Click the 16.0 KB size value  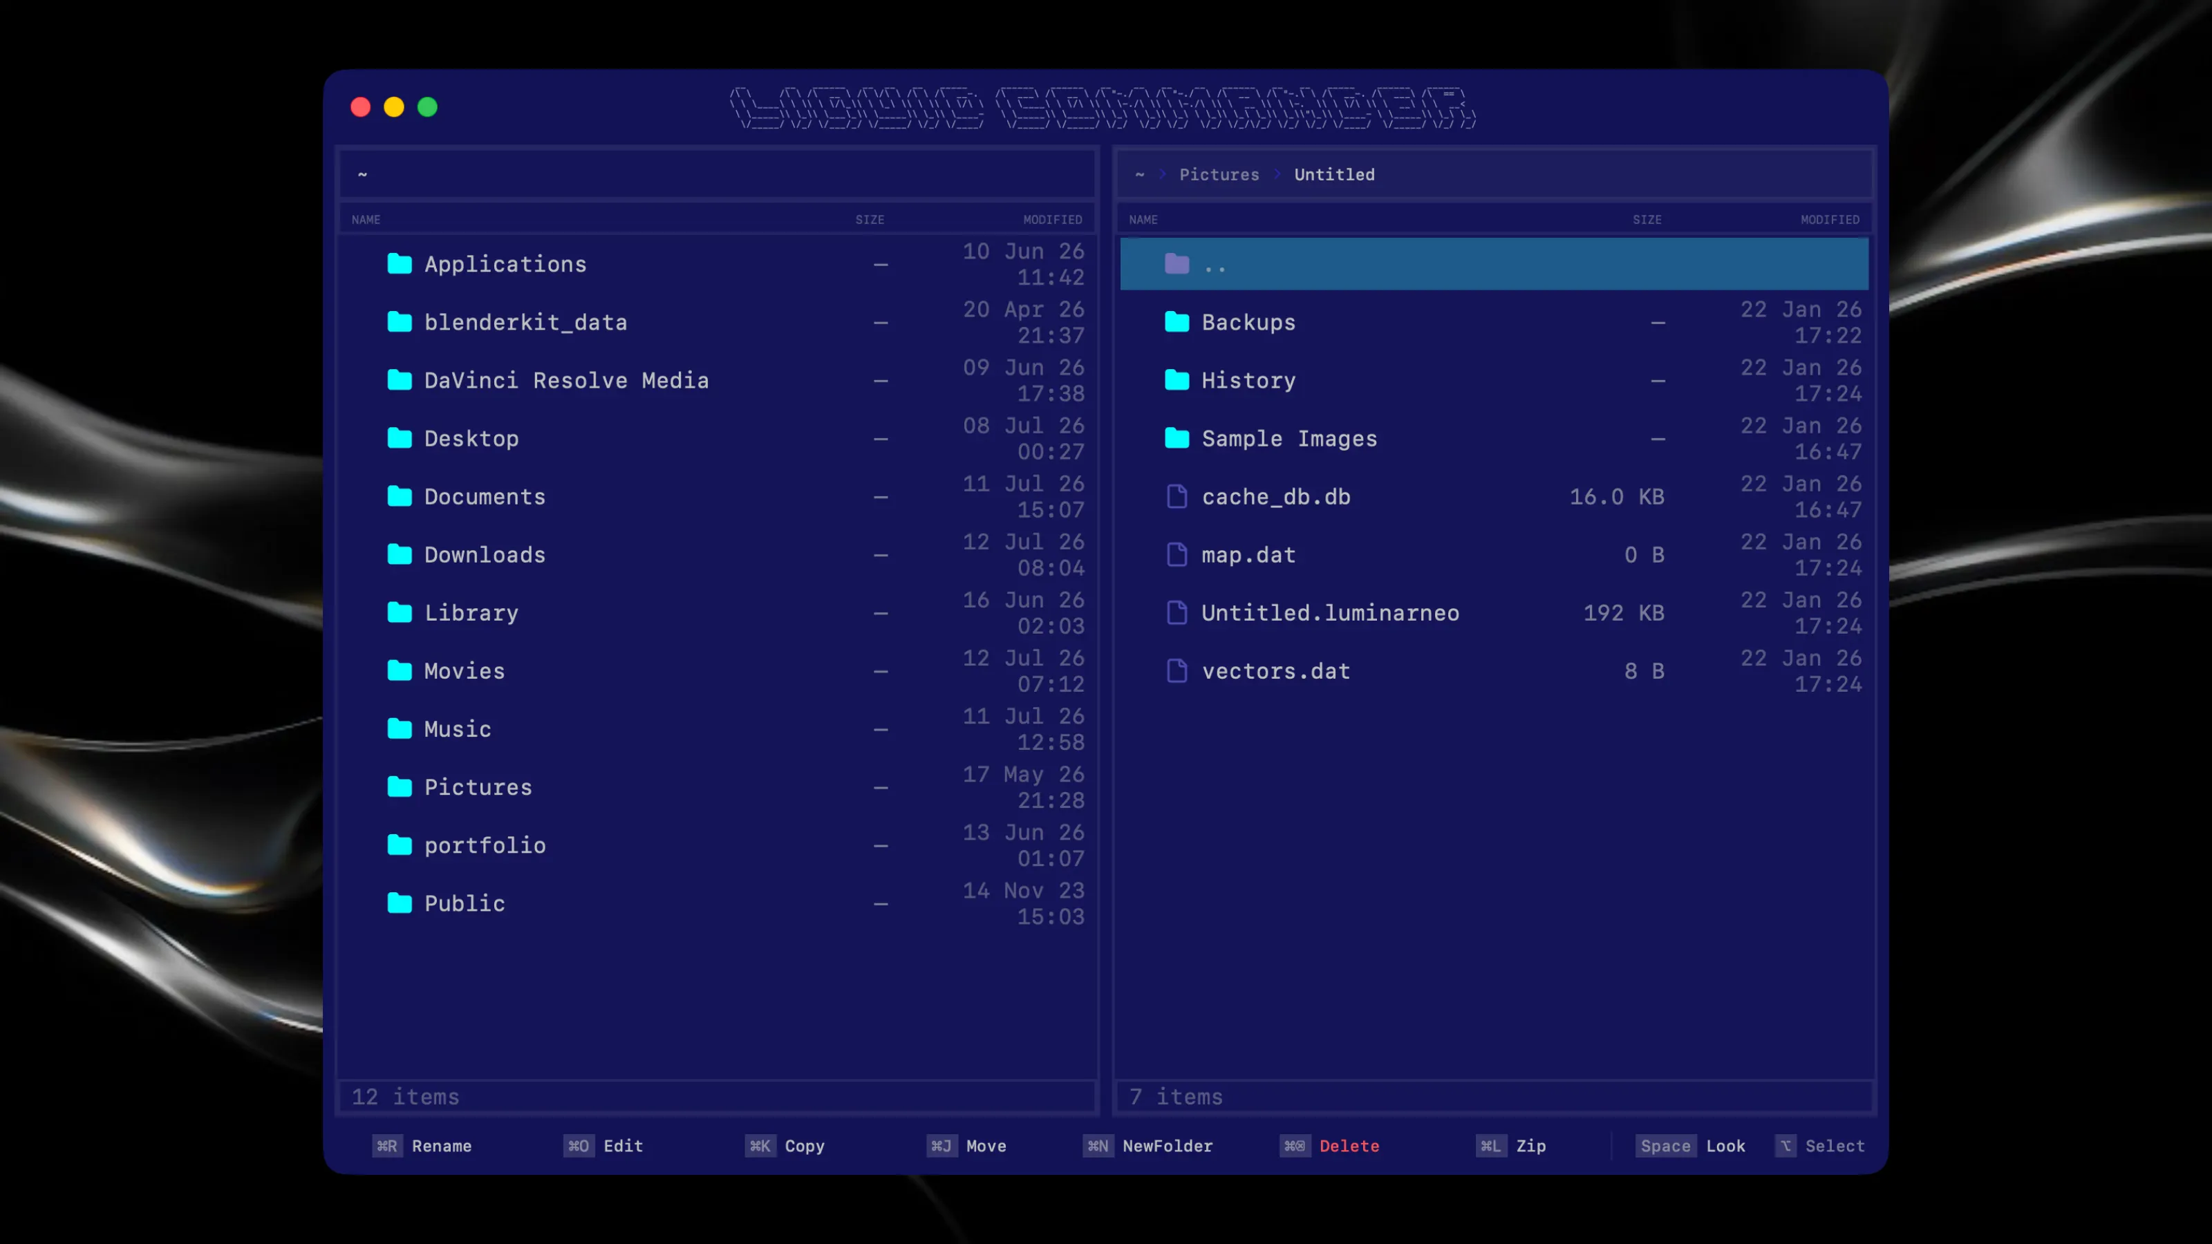point(1617,497)
